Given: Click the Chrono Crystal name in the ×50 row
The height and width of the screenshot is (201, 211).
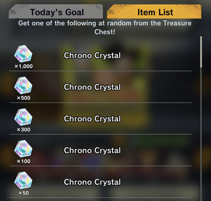Looking at the screenshot, I should [x=92, y=182].
